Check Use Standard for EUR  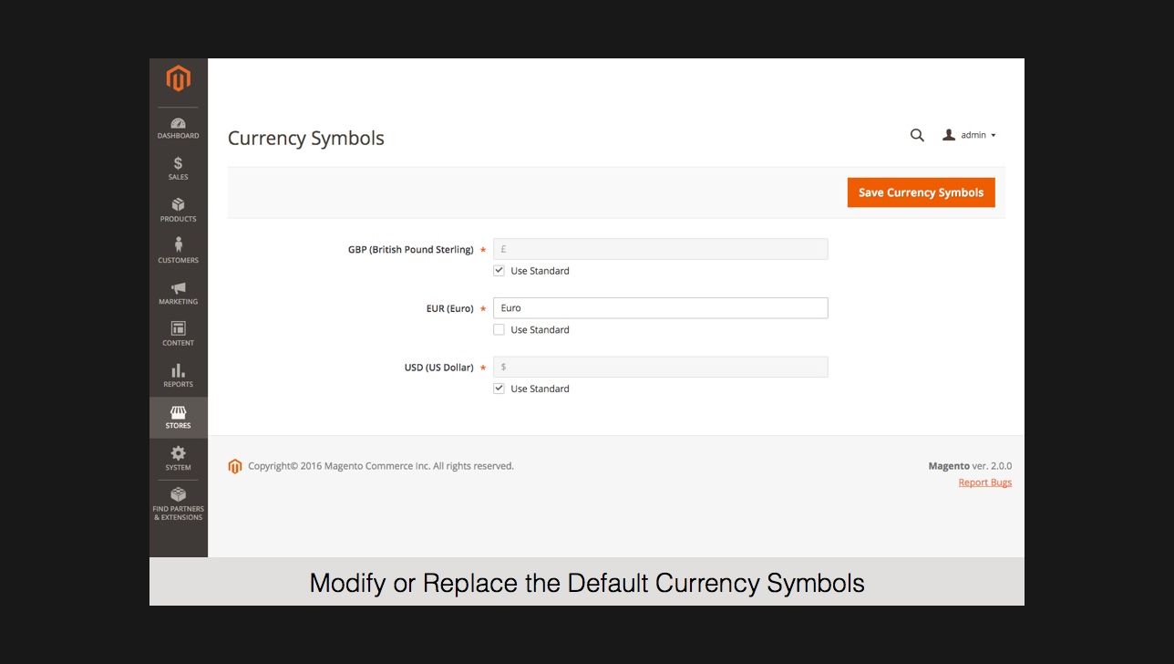499,330
